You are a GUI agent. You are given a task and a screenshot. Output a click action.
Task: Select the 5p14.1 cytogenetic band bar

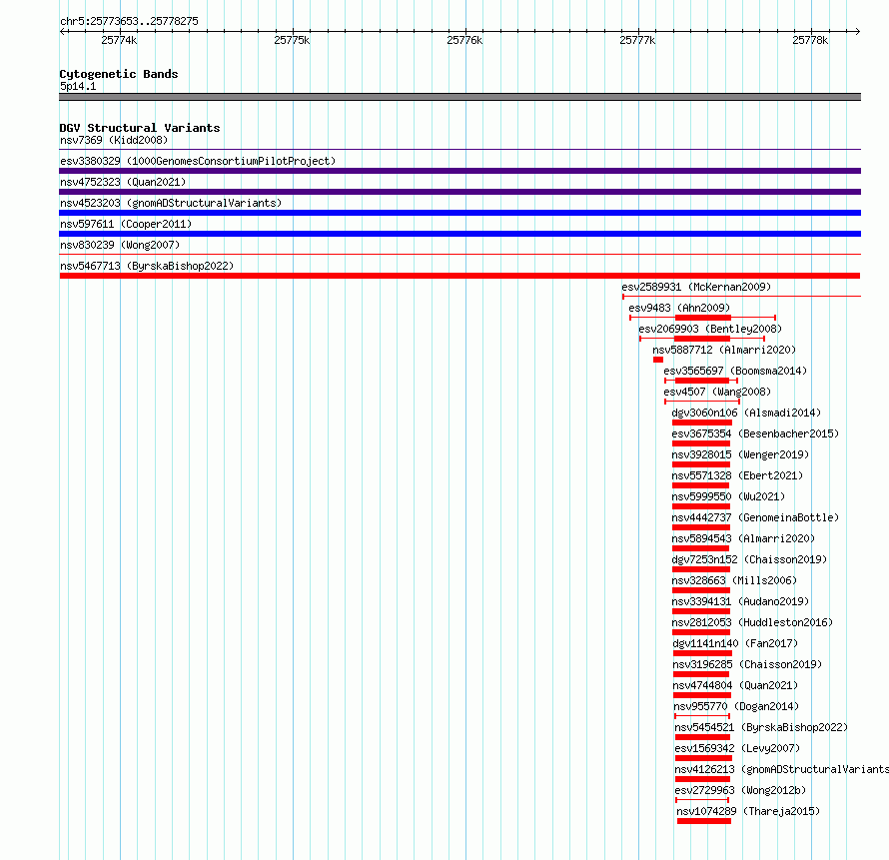pyautogui.click(x=459, y=97)
